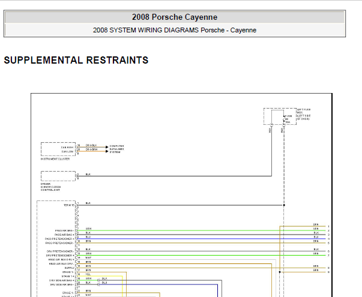Click the "TERM 15" pin label
The image size is (362, 297).
pos(69,205)
